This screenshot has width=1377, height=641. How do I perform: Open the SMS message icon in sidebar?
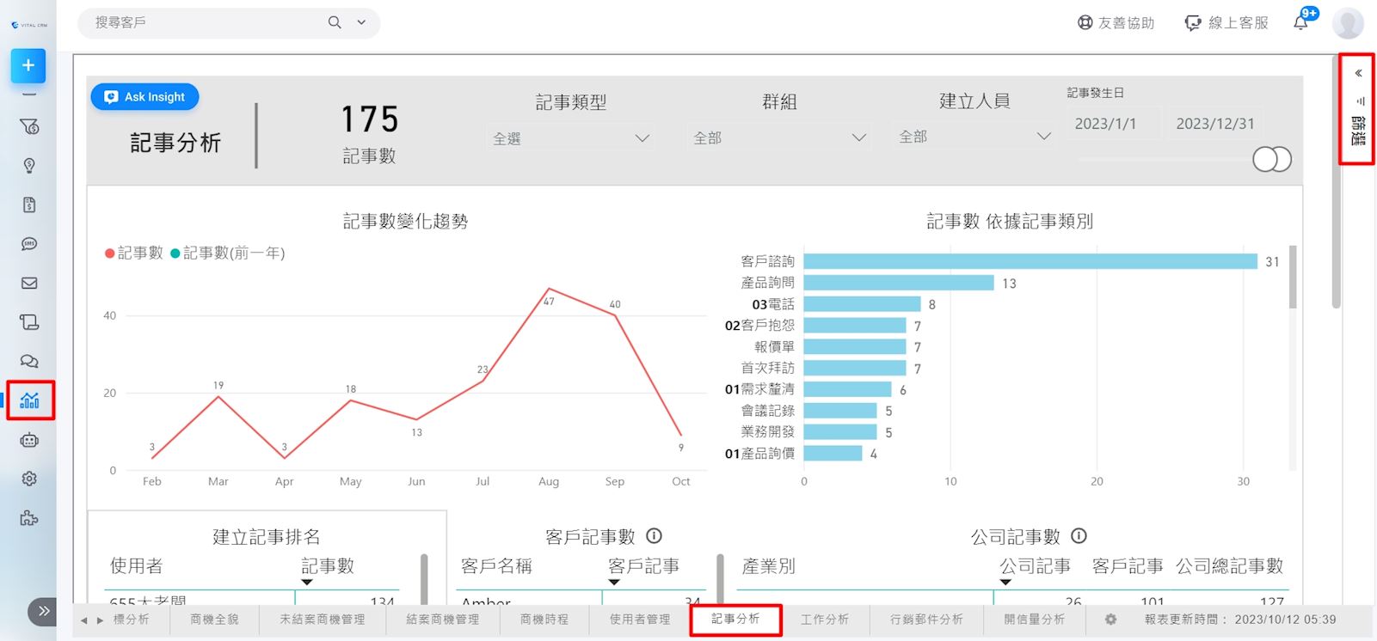click(29, 244)
